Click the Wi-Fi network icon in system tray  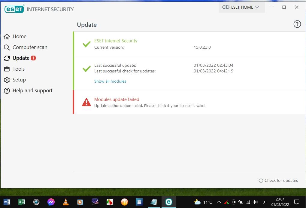[x=248, y=202]
